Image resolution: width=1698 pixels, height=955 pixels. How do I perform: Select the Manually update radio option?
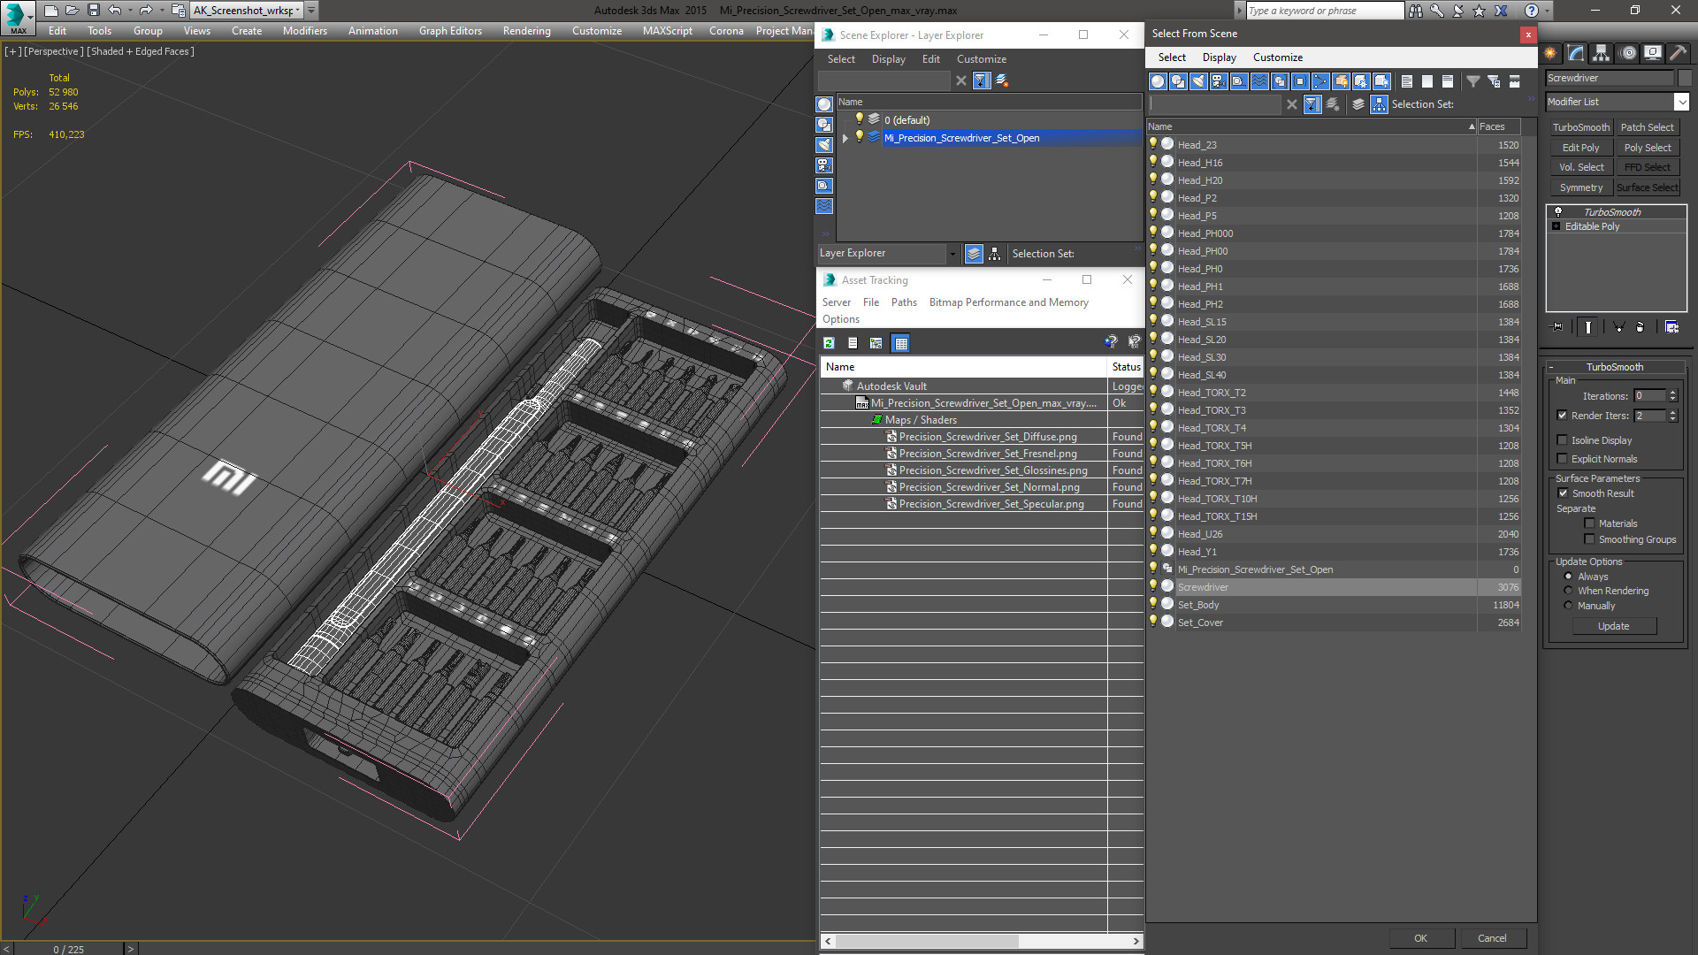pos(1568,606)
